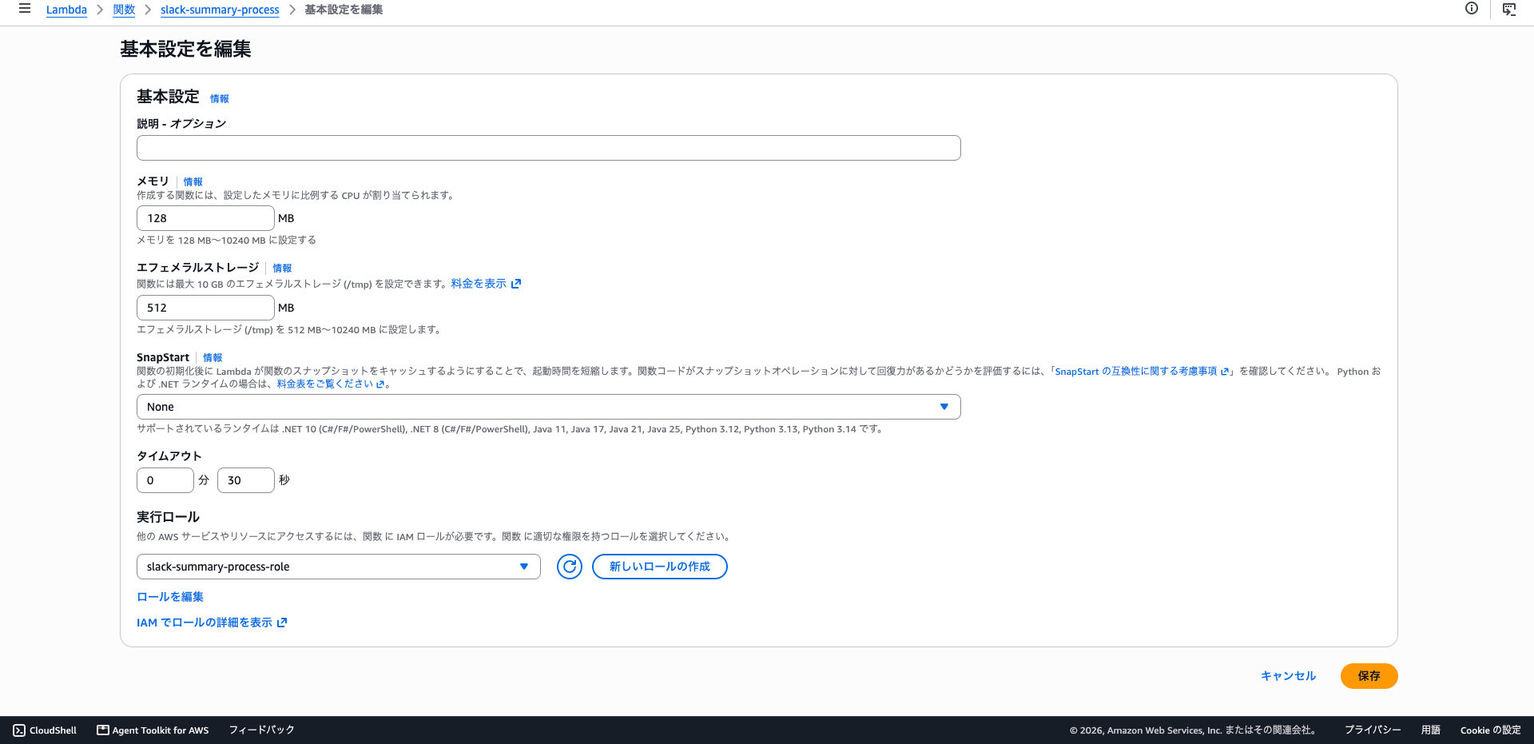Open 情報 link next to 基本設定

click(220, 99)
